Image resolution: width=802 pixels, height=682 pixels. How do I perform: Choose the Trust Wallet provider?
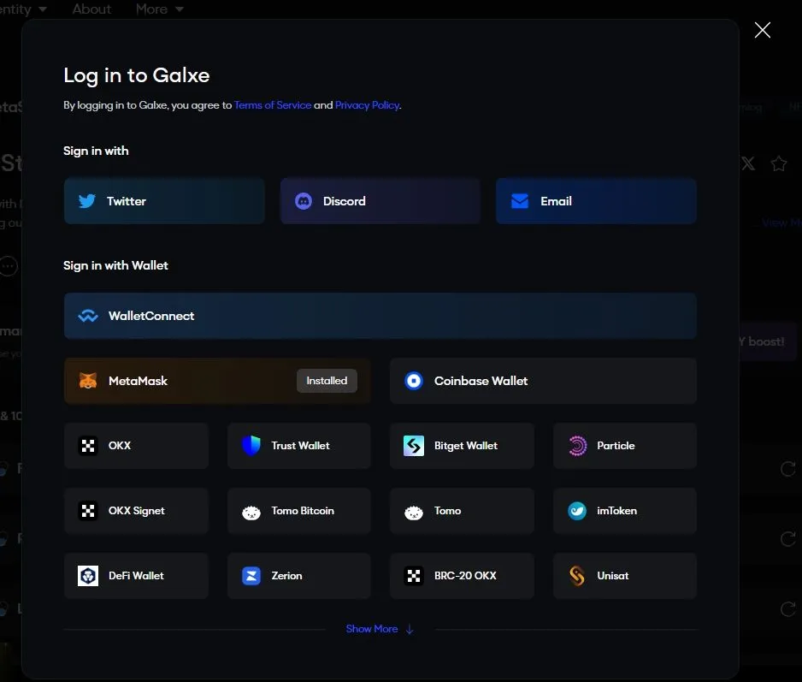click(298, 445)
